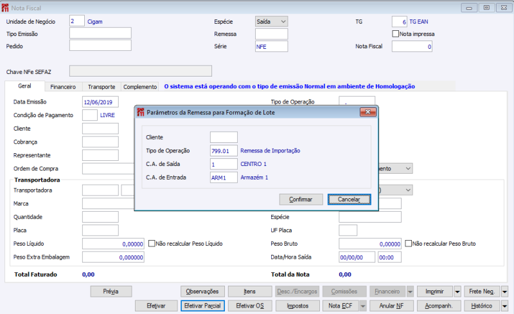Image resolution: width=514 pixels, height=314 pixels.
Task: Close the Parâmetros da Remessa dialog
Action: coord(368,112)
